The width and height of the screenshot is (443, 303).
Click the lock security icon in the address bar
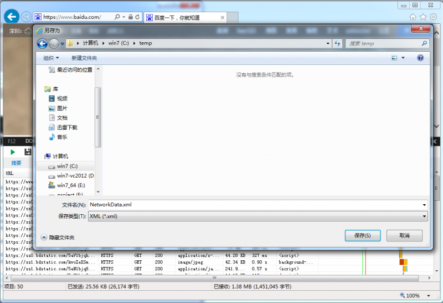tap(131, 17)
